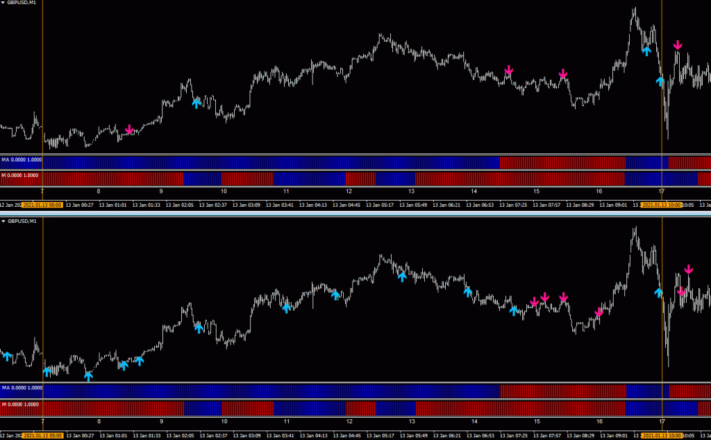Select lower chart middle of three pink arrows near session 15
This screenshot has height=440, width=711.
point(544,297)
